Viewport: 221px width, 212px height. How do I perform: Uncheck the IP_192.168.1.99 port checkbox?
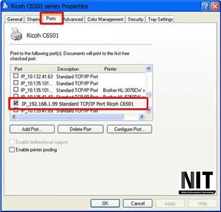(x=16, y=103)
